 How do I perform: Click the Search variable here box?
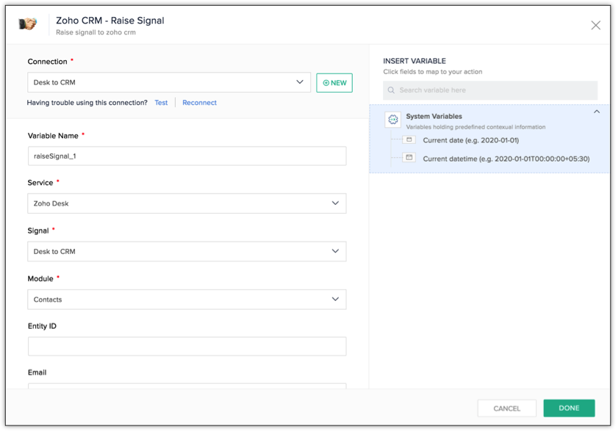click(x=497, y=90)
